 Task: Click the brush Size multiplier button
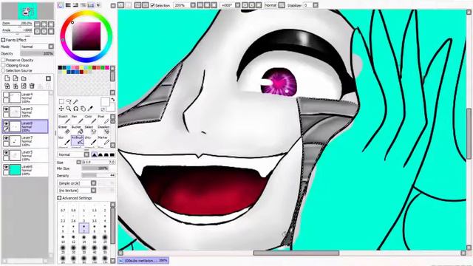coord(79,162)
